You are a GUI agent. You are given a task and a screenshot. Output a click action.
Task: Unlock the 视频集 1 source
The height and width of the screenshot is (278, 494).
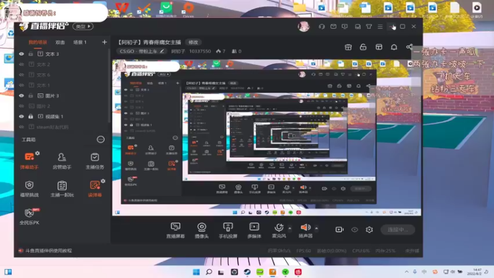[x=30, y=116]
